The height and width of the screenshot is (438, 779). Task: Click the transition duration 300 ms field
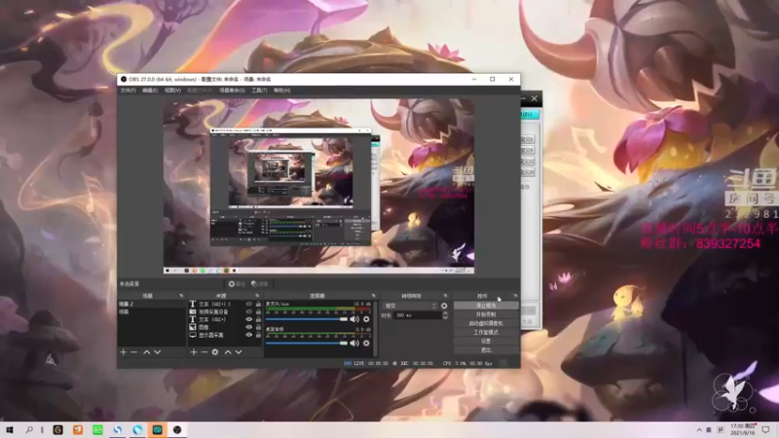click(418, 315)
